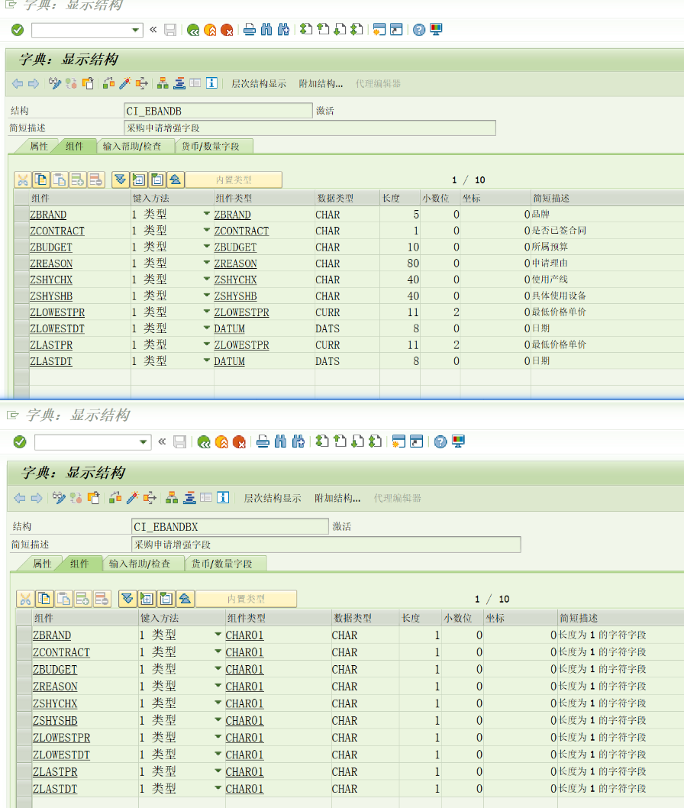
Task: Open the command field dropdown in upper window
Action: 137,30
